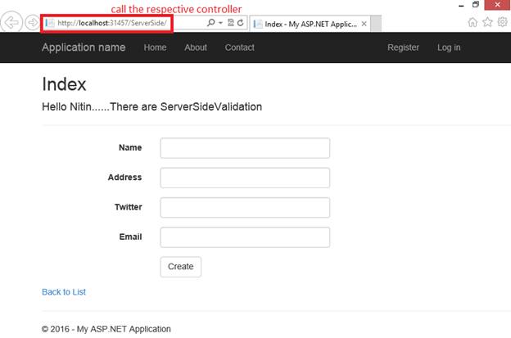Click the localhost ServerSide URL field
Viewport: 511px width, 338px height.
pos(111,23)
